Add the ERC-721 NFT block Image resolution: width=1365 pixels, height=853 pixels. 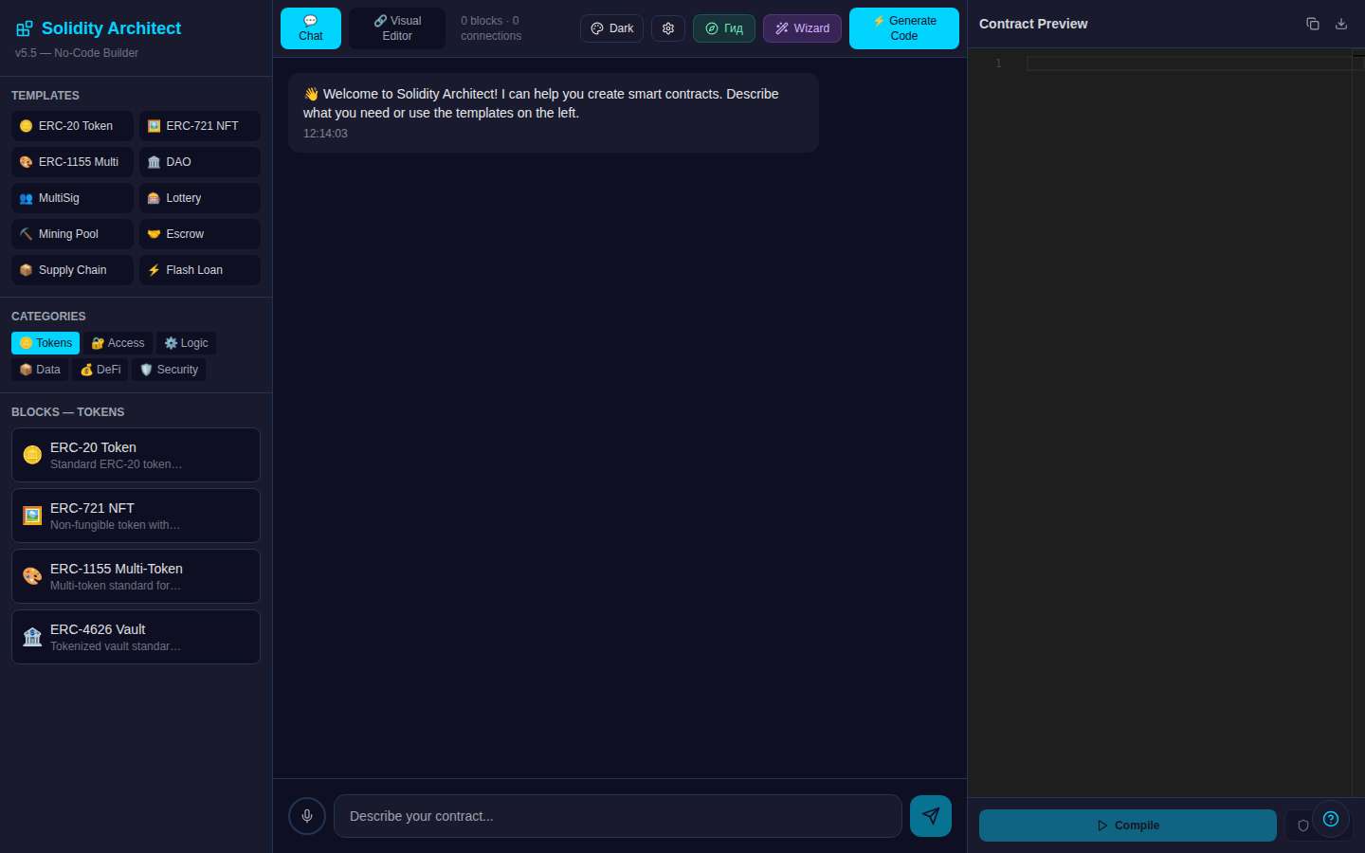coord(136,516)
